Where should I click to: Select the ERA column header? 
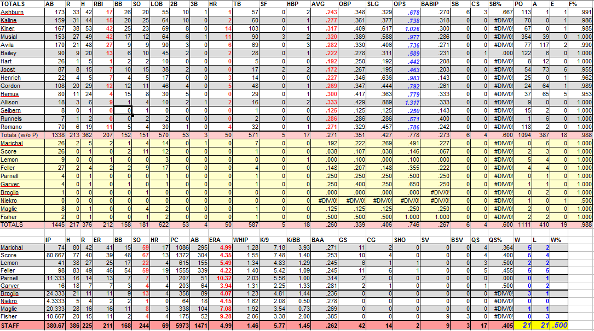click(x=220, y=240)
